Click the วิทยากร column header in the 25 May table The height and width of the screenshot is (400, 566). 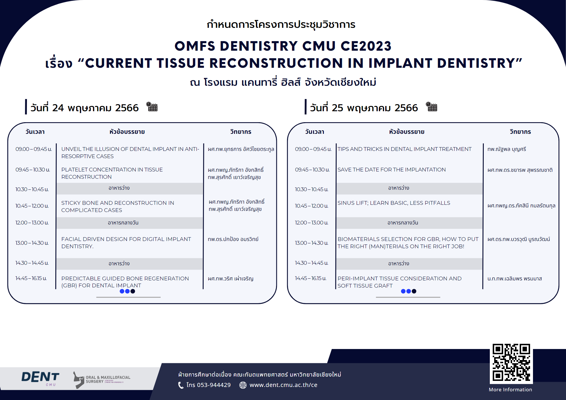pyautogui.click(x=520, y=132)
